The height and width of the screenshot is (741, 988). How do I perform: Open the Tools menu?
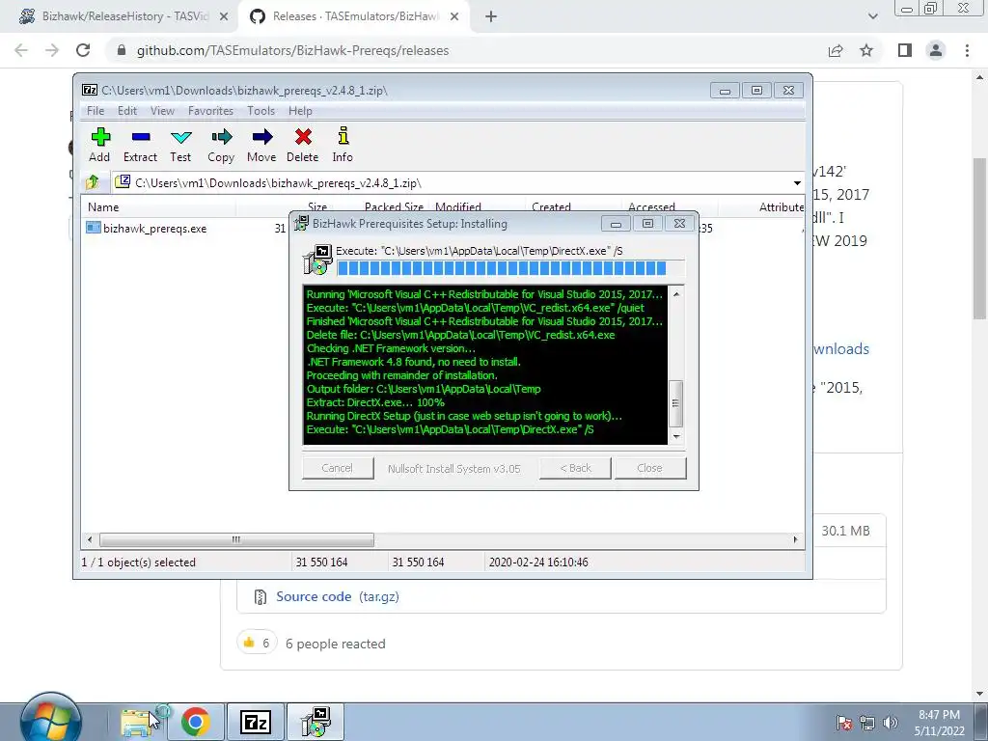(261, 111)
